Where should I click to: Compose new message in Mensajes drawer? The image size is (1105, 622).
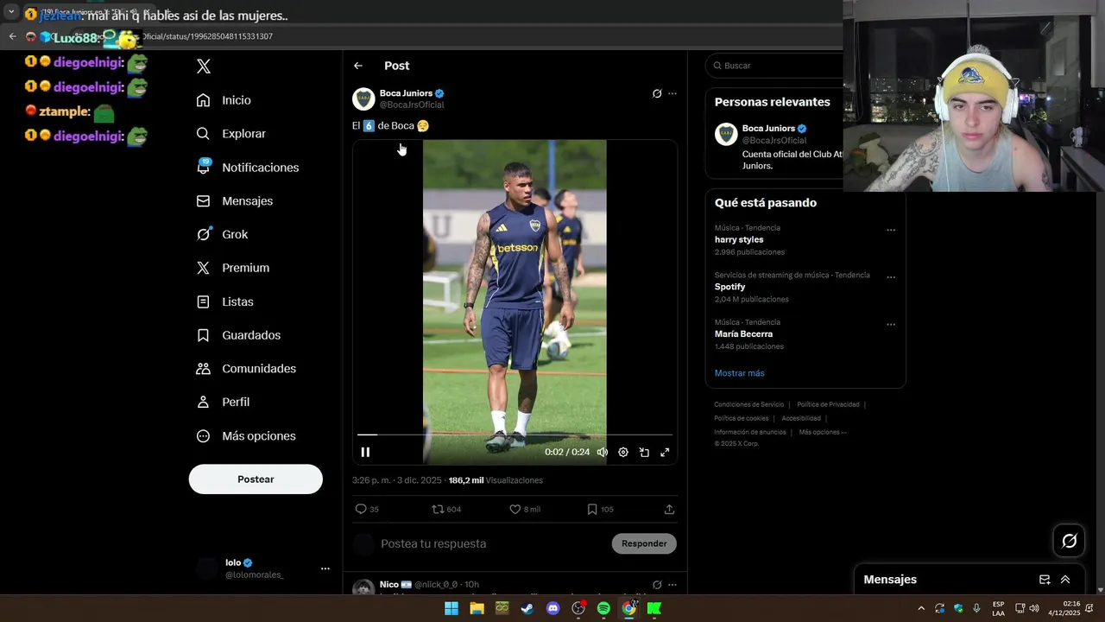(1045, 580)
